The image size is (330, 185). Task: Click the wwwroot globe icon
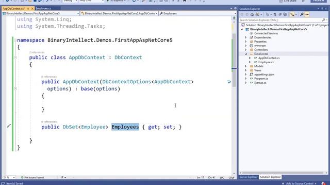coord(251,46)
